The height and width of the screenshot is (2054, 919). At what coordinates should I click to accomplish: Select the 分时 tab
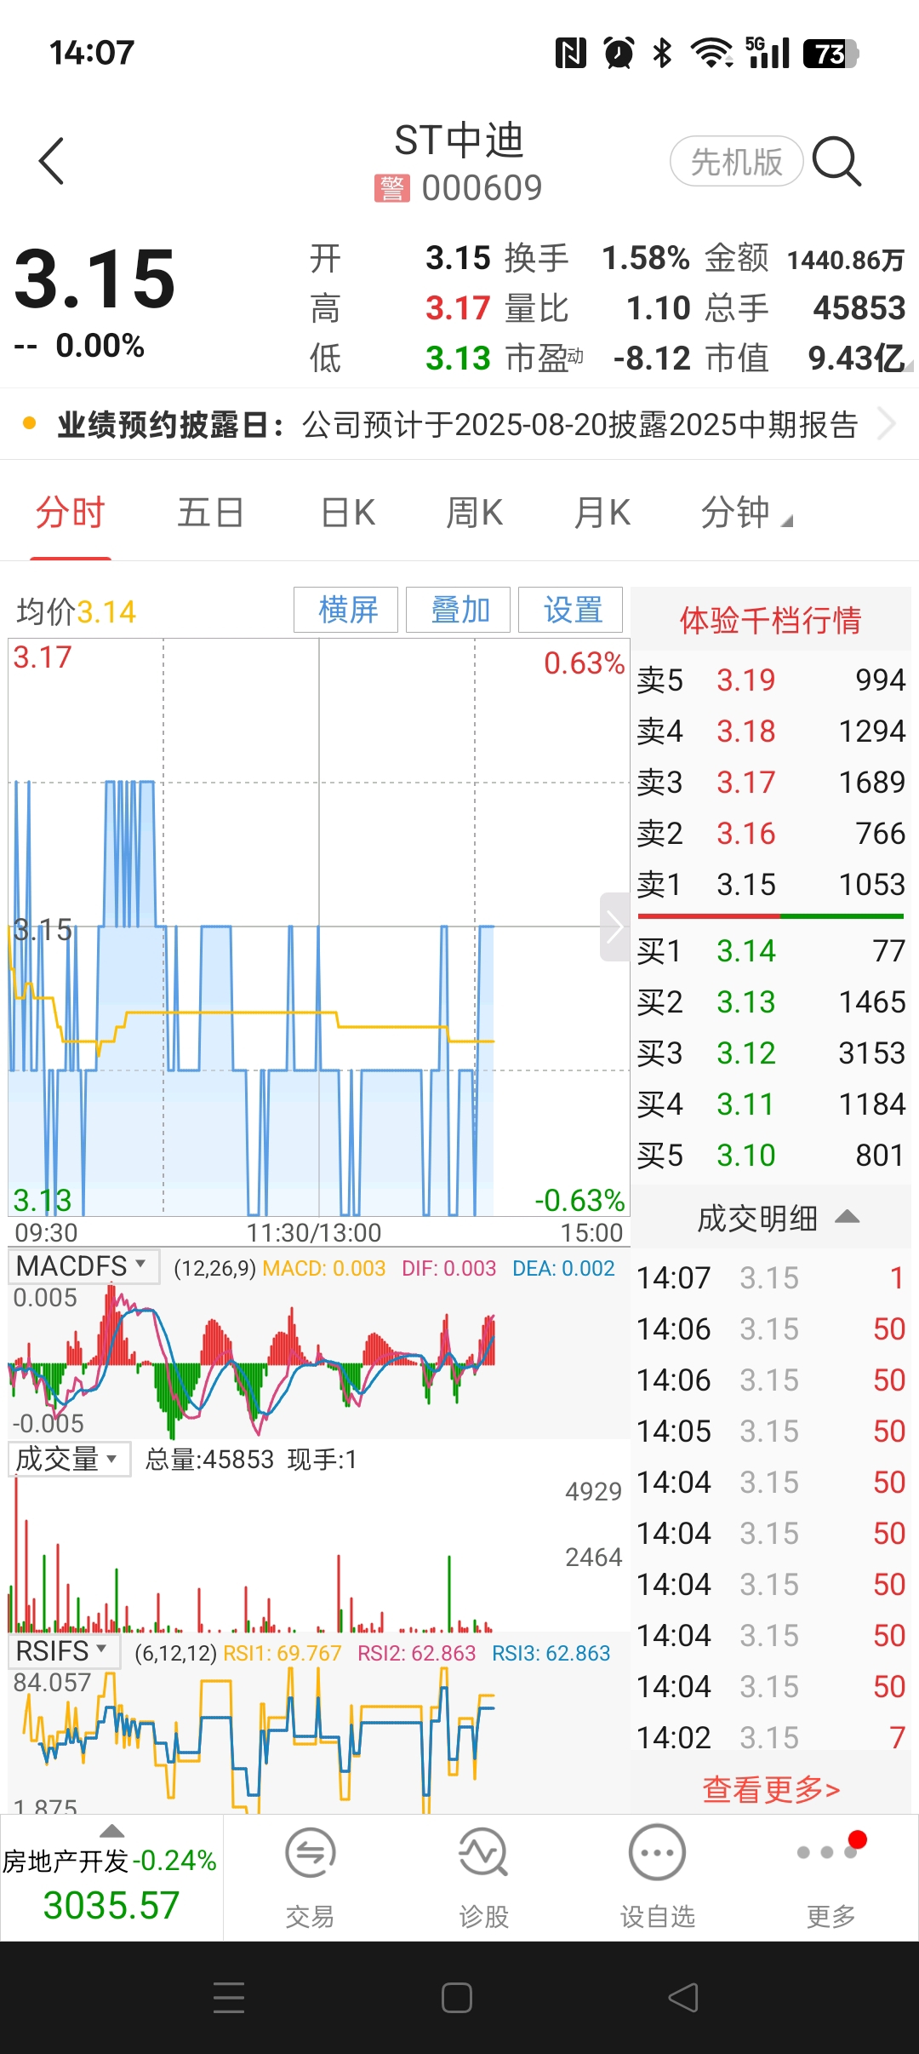coord(70,513)
